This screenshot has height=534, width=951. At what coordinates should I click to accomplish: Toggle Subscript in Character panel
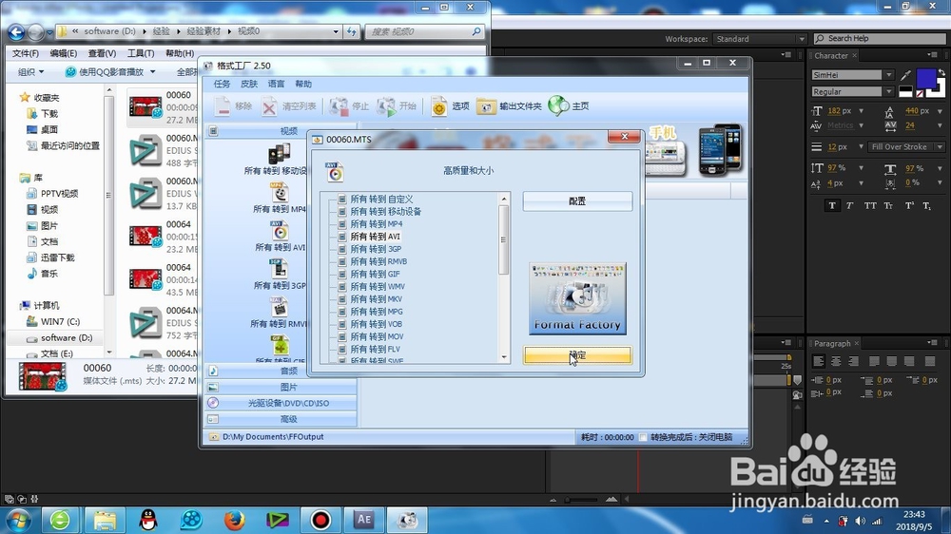click(926, 205)
